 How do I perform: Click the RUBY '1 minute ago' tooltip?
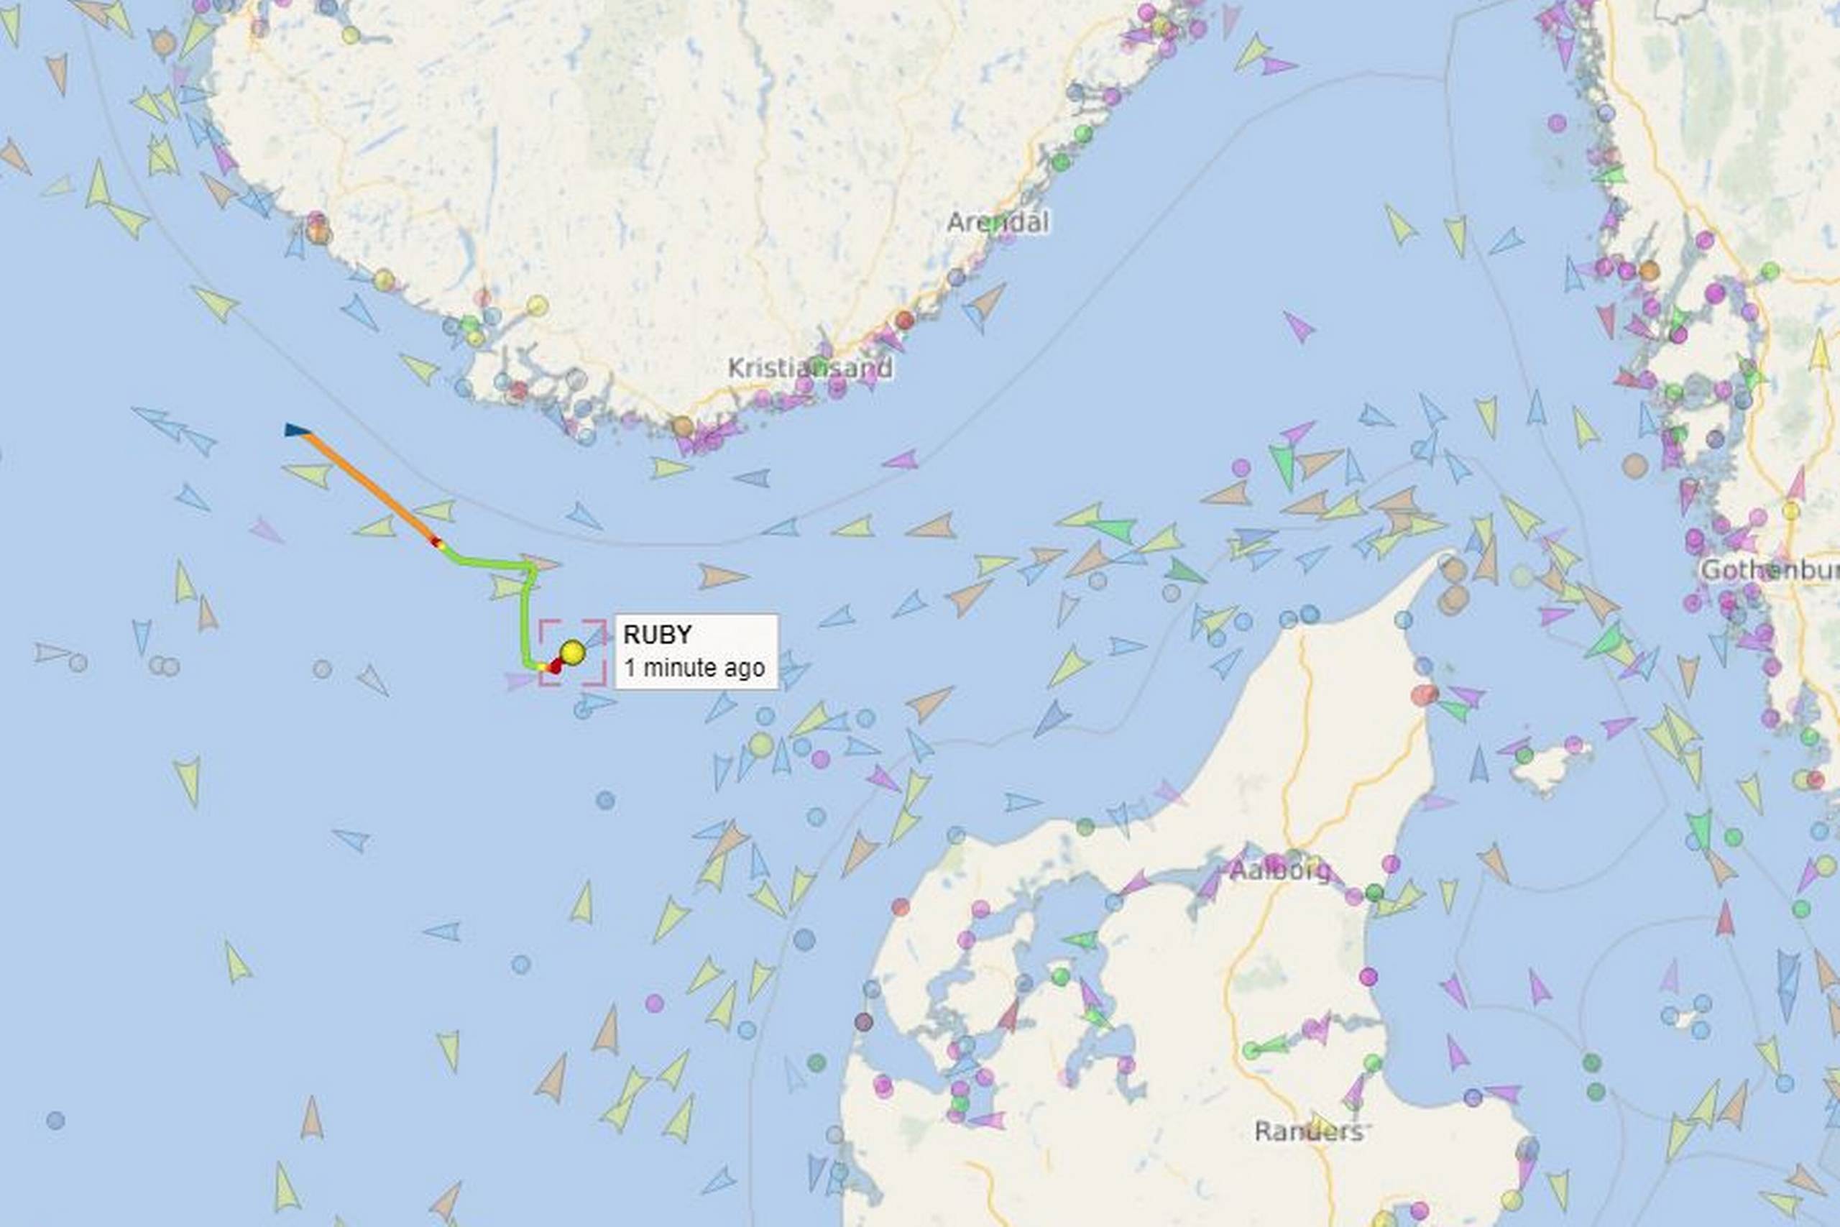pos(696,651)
